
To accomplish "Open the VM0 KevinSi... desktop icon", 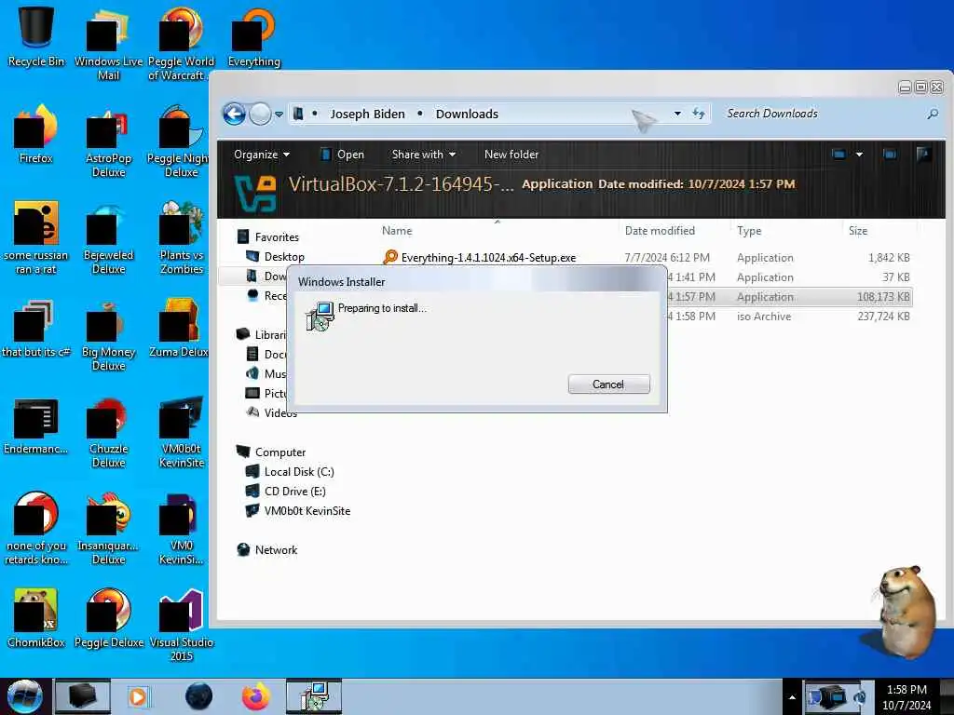I will point(181,529).
